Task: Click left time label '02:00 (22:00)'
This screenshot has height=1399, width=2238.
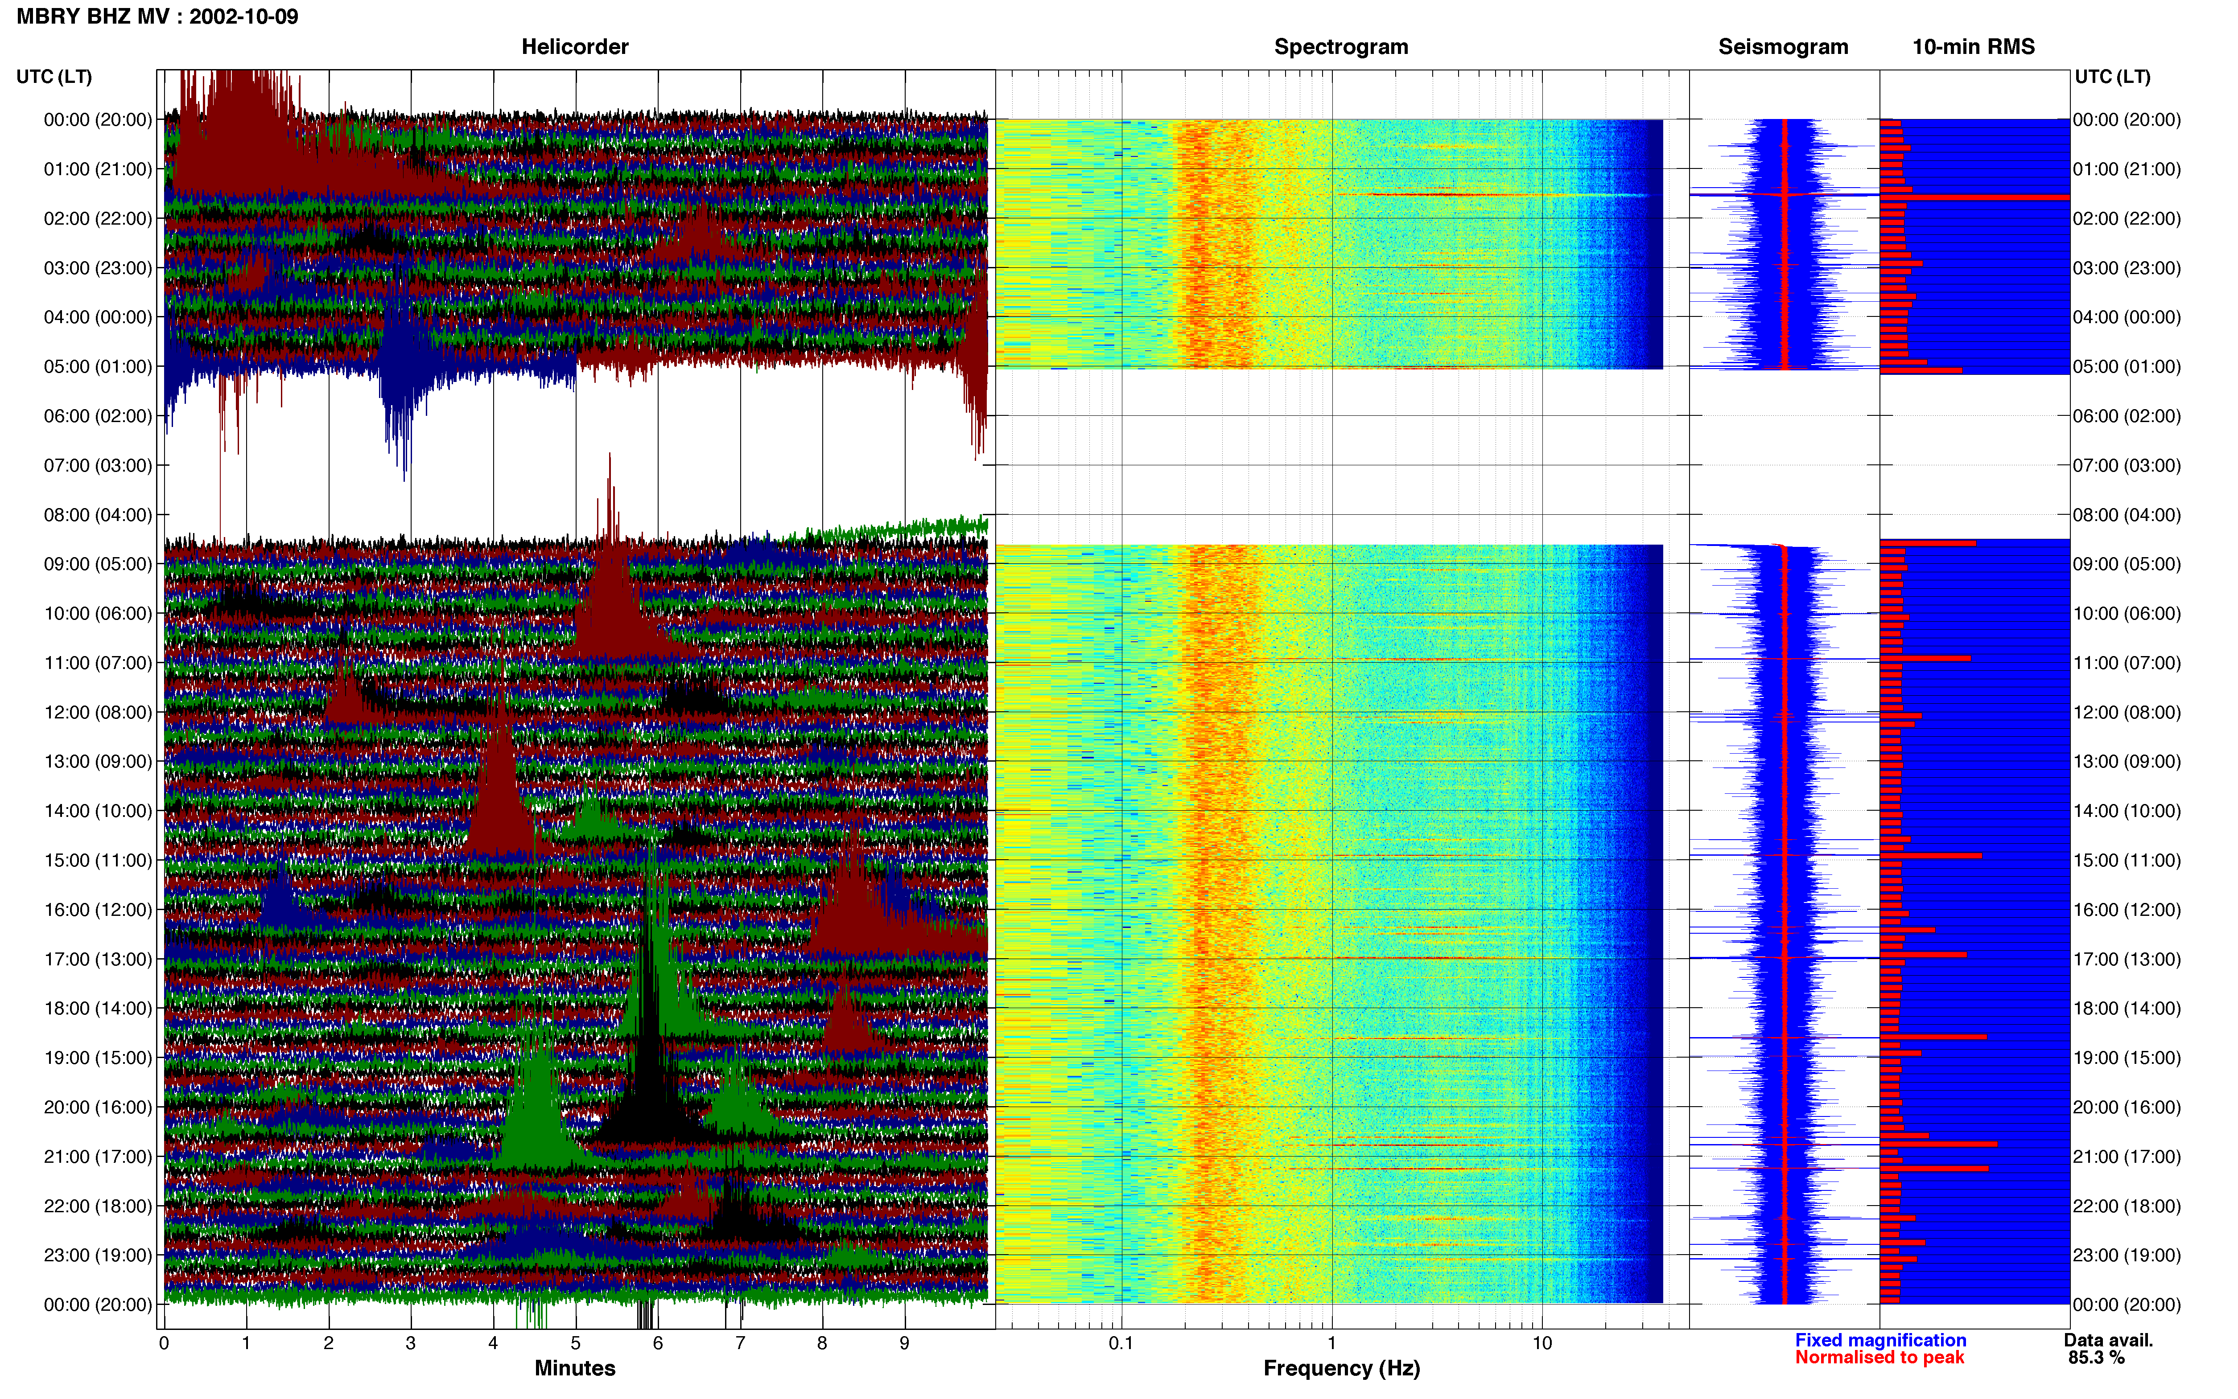Action: click(98, 218)
